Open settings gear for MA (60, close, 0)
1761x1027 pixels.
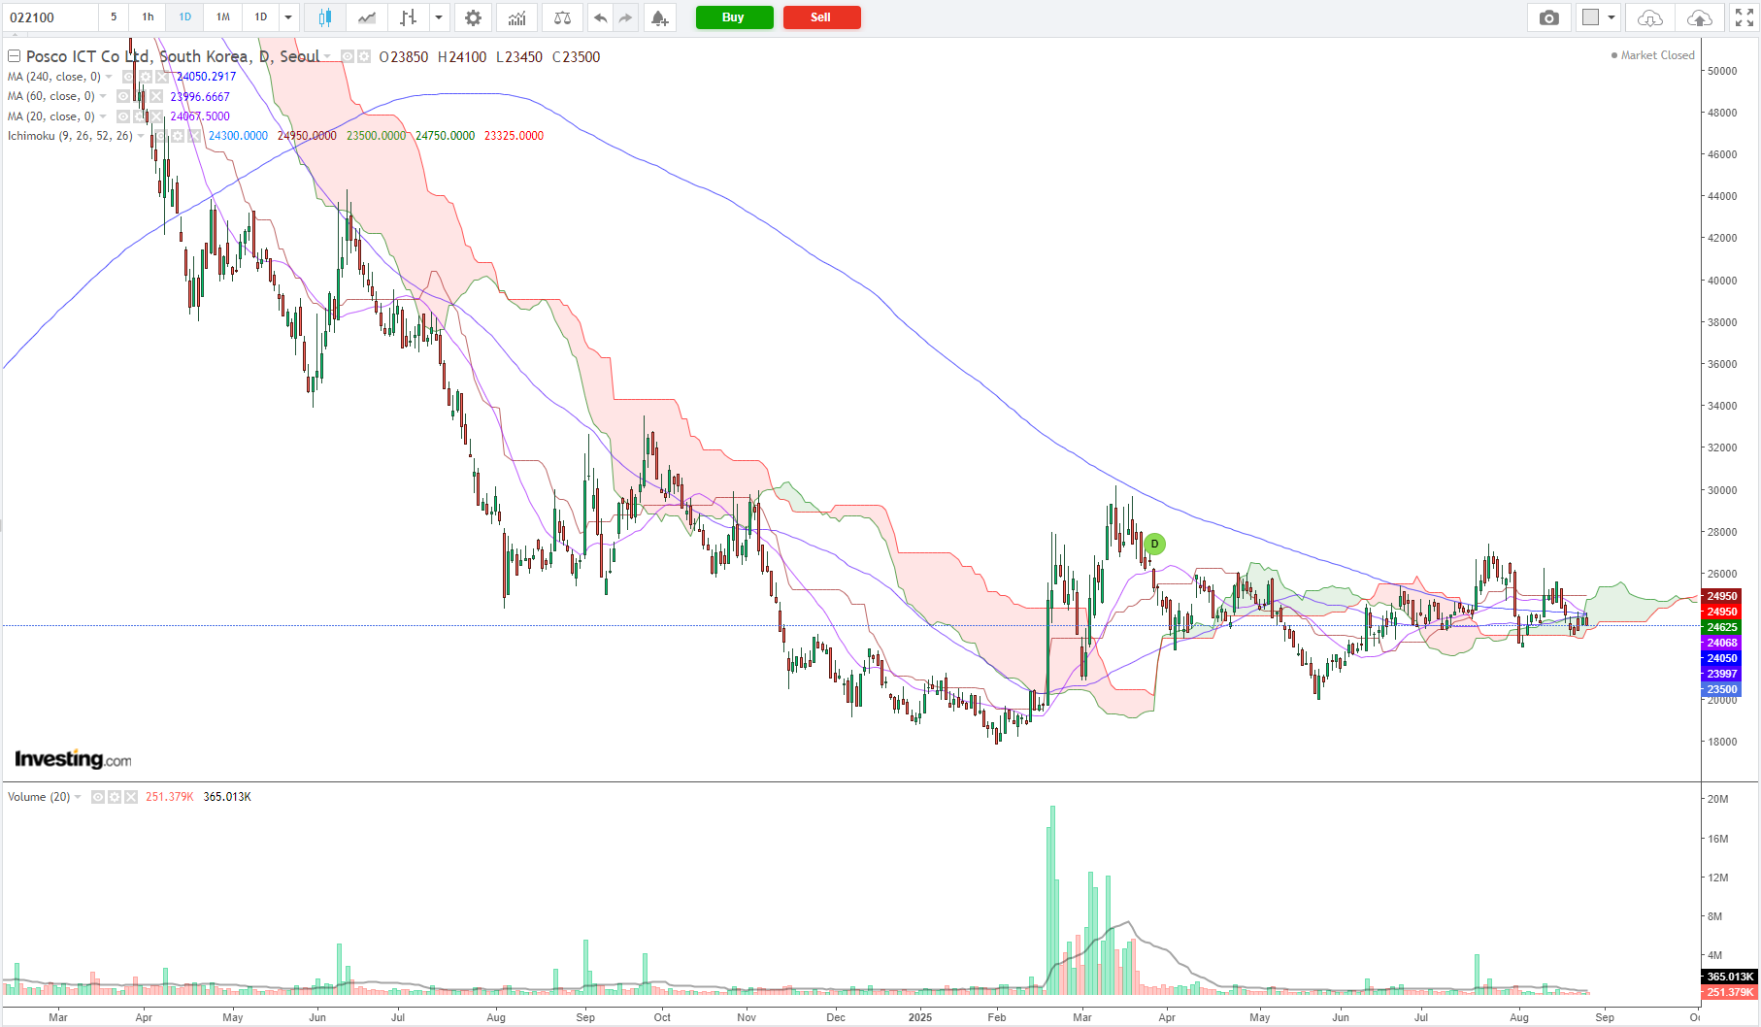tap(139, 96)
